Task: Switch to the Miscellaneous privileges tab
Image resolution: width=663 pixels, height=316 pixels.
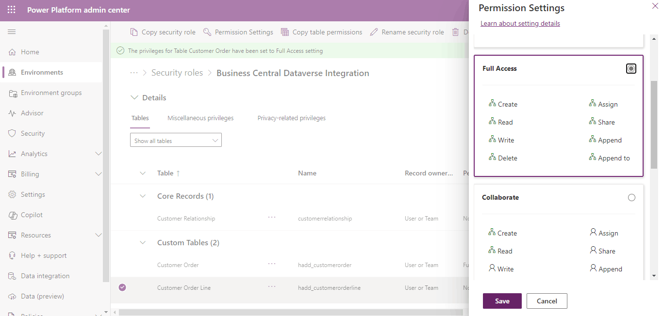Action: [x=200, y=118]
